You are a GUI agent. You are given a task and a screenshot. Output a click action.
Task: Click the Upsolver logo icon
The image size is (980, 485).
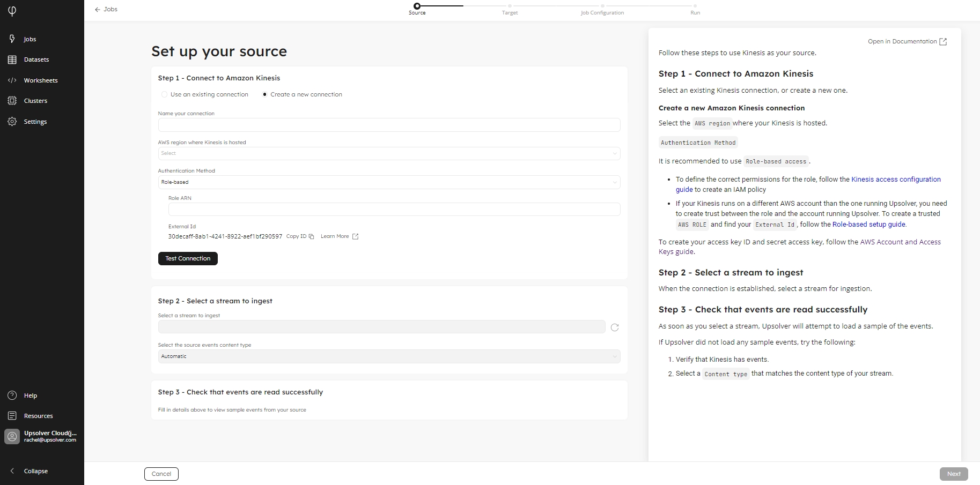[x=12, y=11]
